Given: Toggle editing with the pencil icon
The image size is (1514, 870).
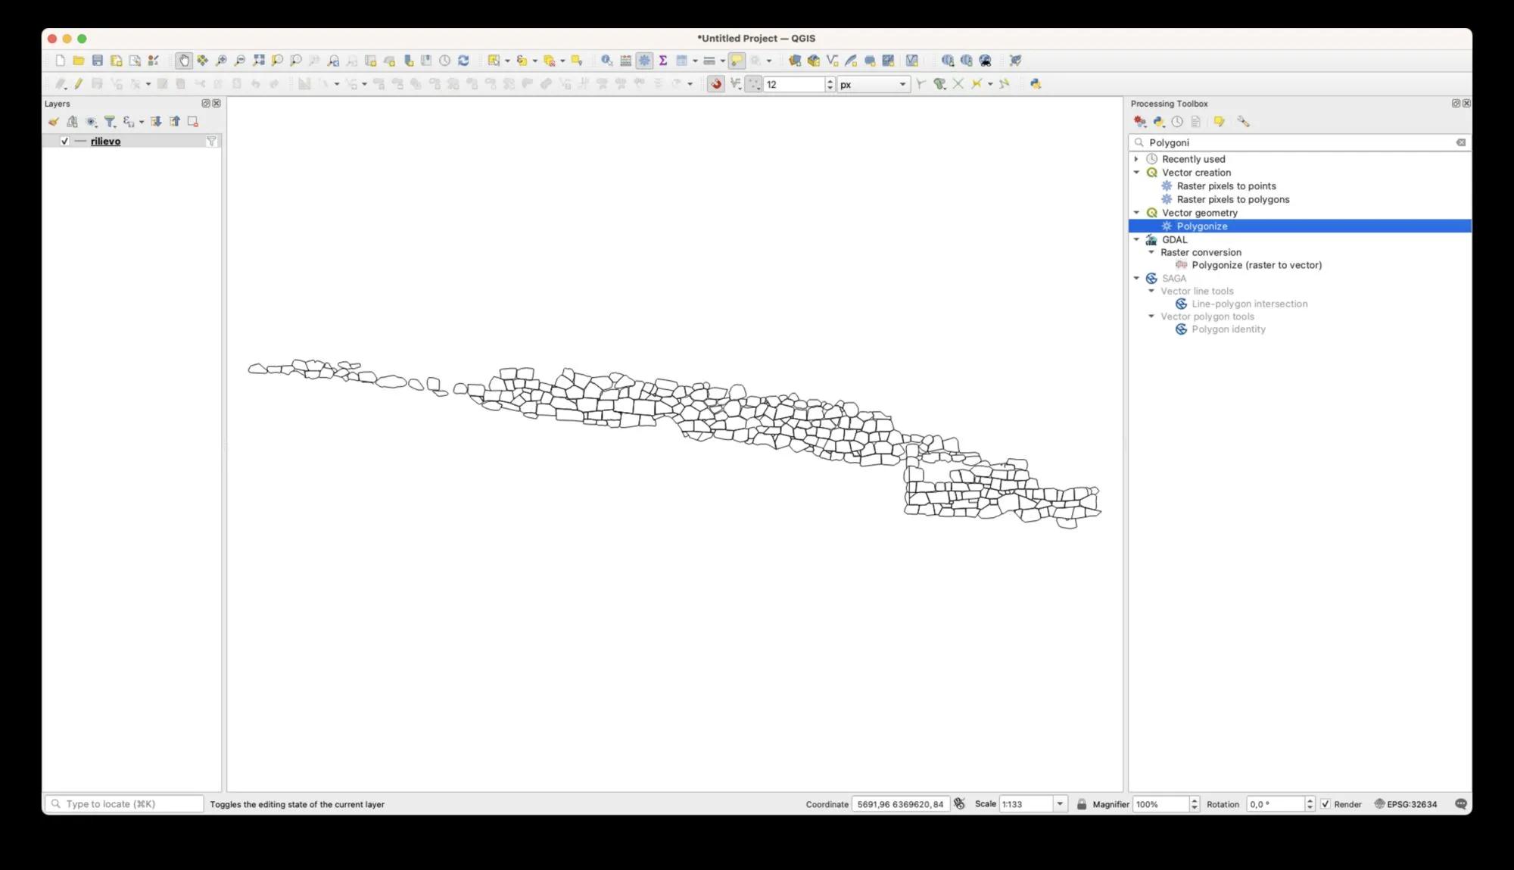Looking at the screenshot, I should click(78, 84).
